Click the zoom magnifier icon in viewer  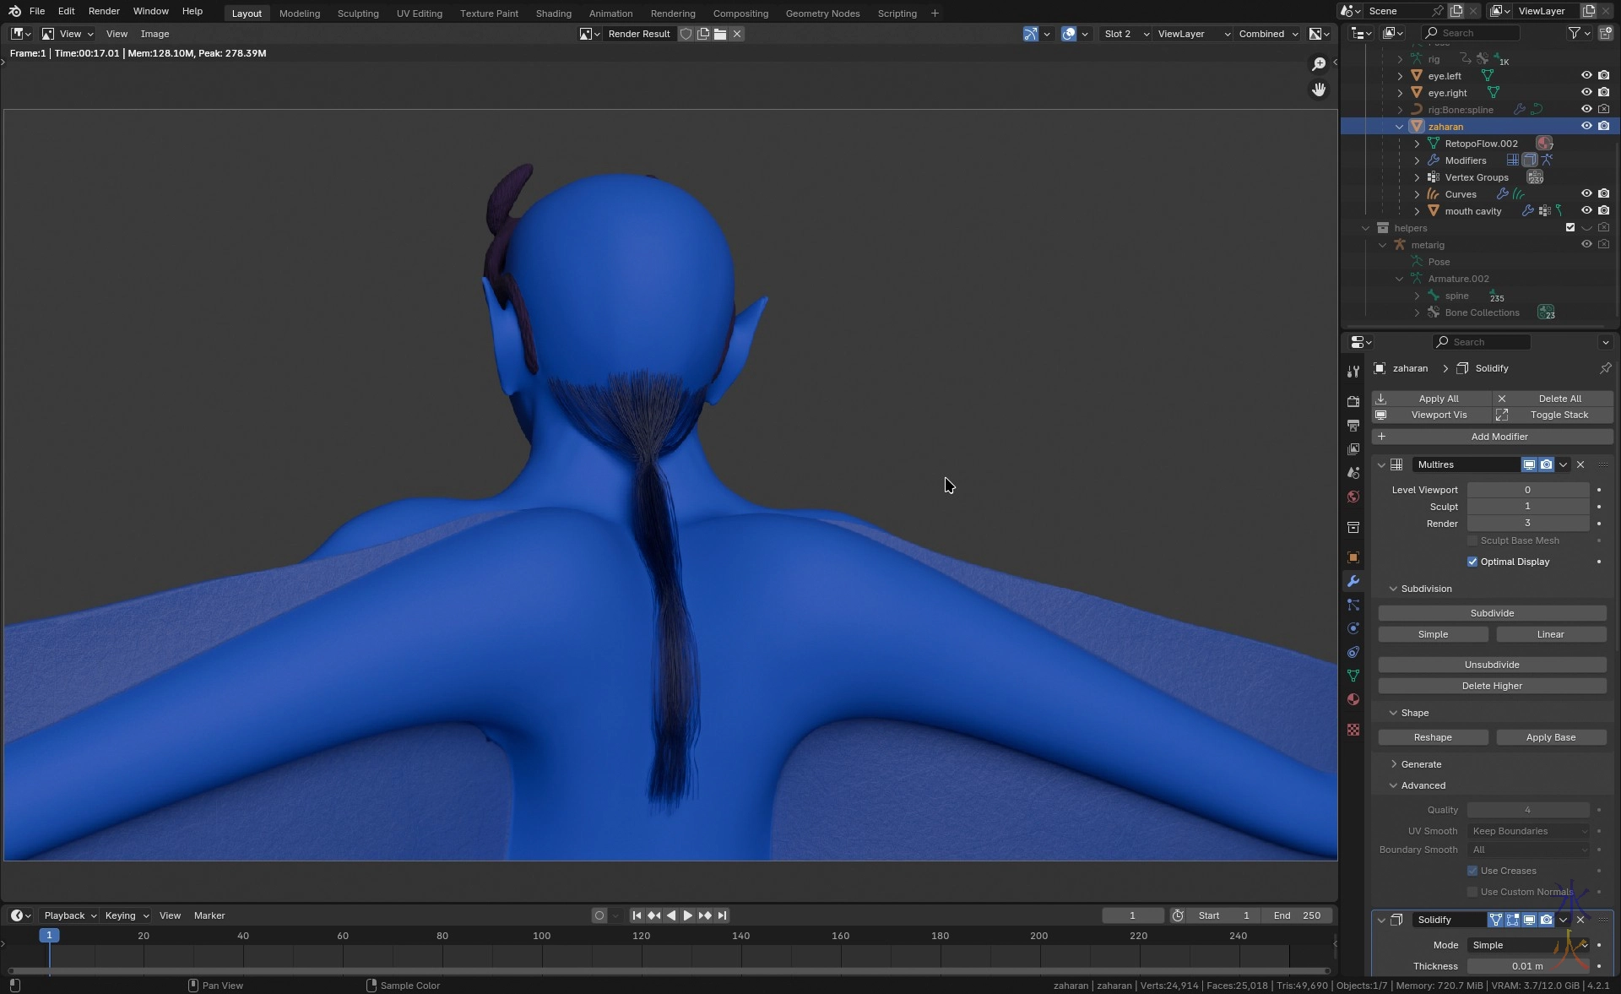click(x=1319, y=64)
